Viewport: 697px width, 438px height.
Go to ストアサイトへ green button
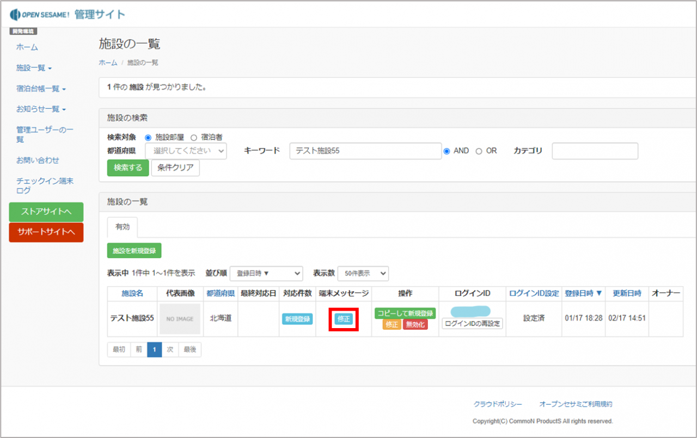click(x=46, y=212)
